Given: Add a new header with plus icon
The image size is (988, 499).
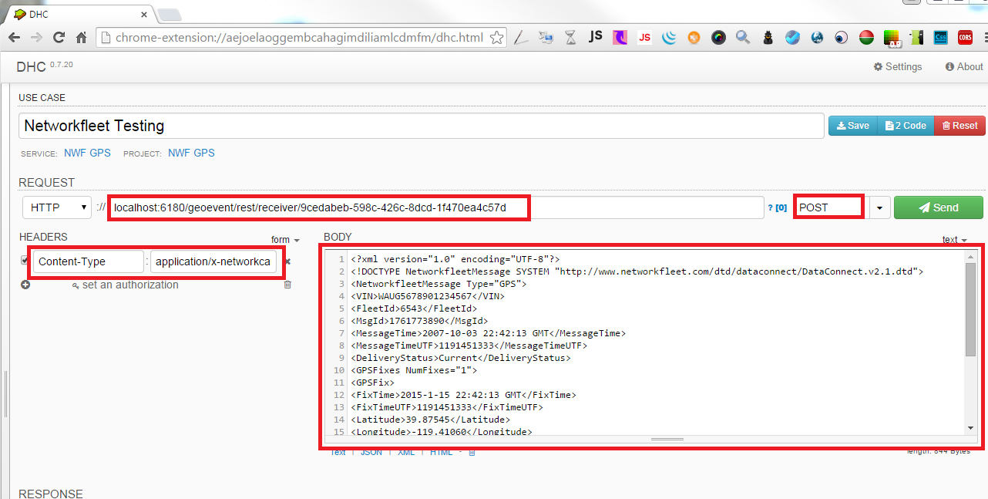Looking at the screenshot, I should tap(25, 285).
